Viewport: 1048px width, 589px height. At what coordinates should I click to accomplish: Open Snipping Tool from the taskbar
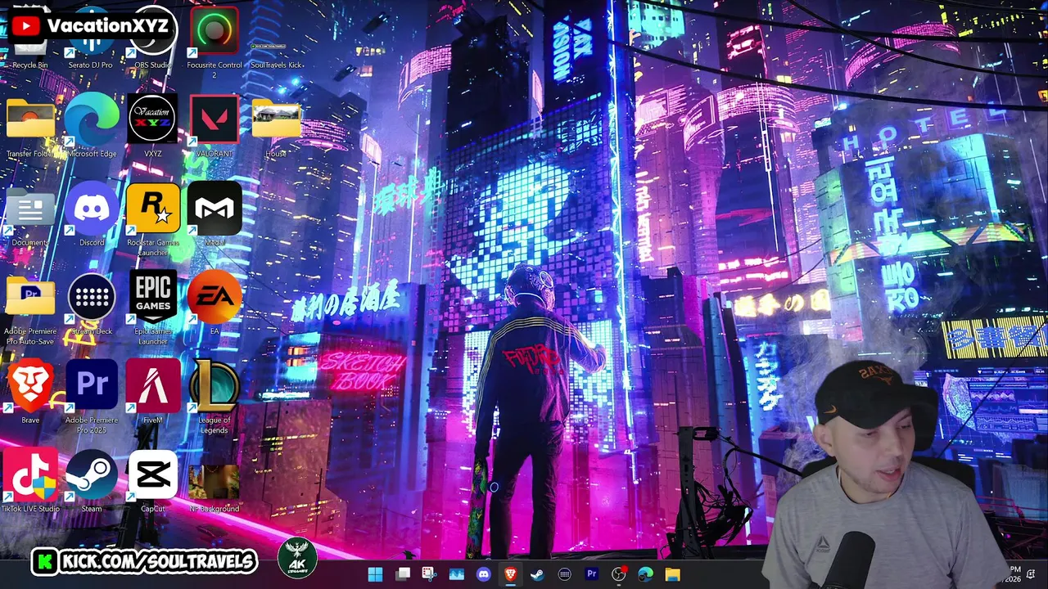coord(429,574)
